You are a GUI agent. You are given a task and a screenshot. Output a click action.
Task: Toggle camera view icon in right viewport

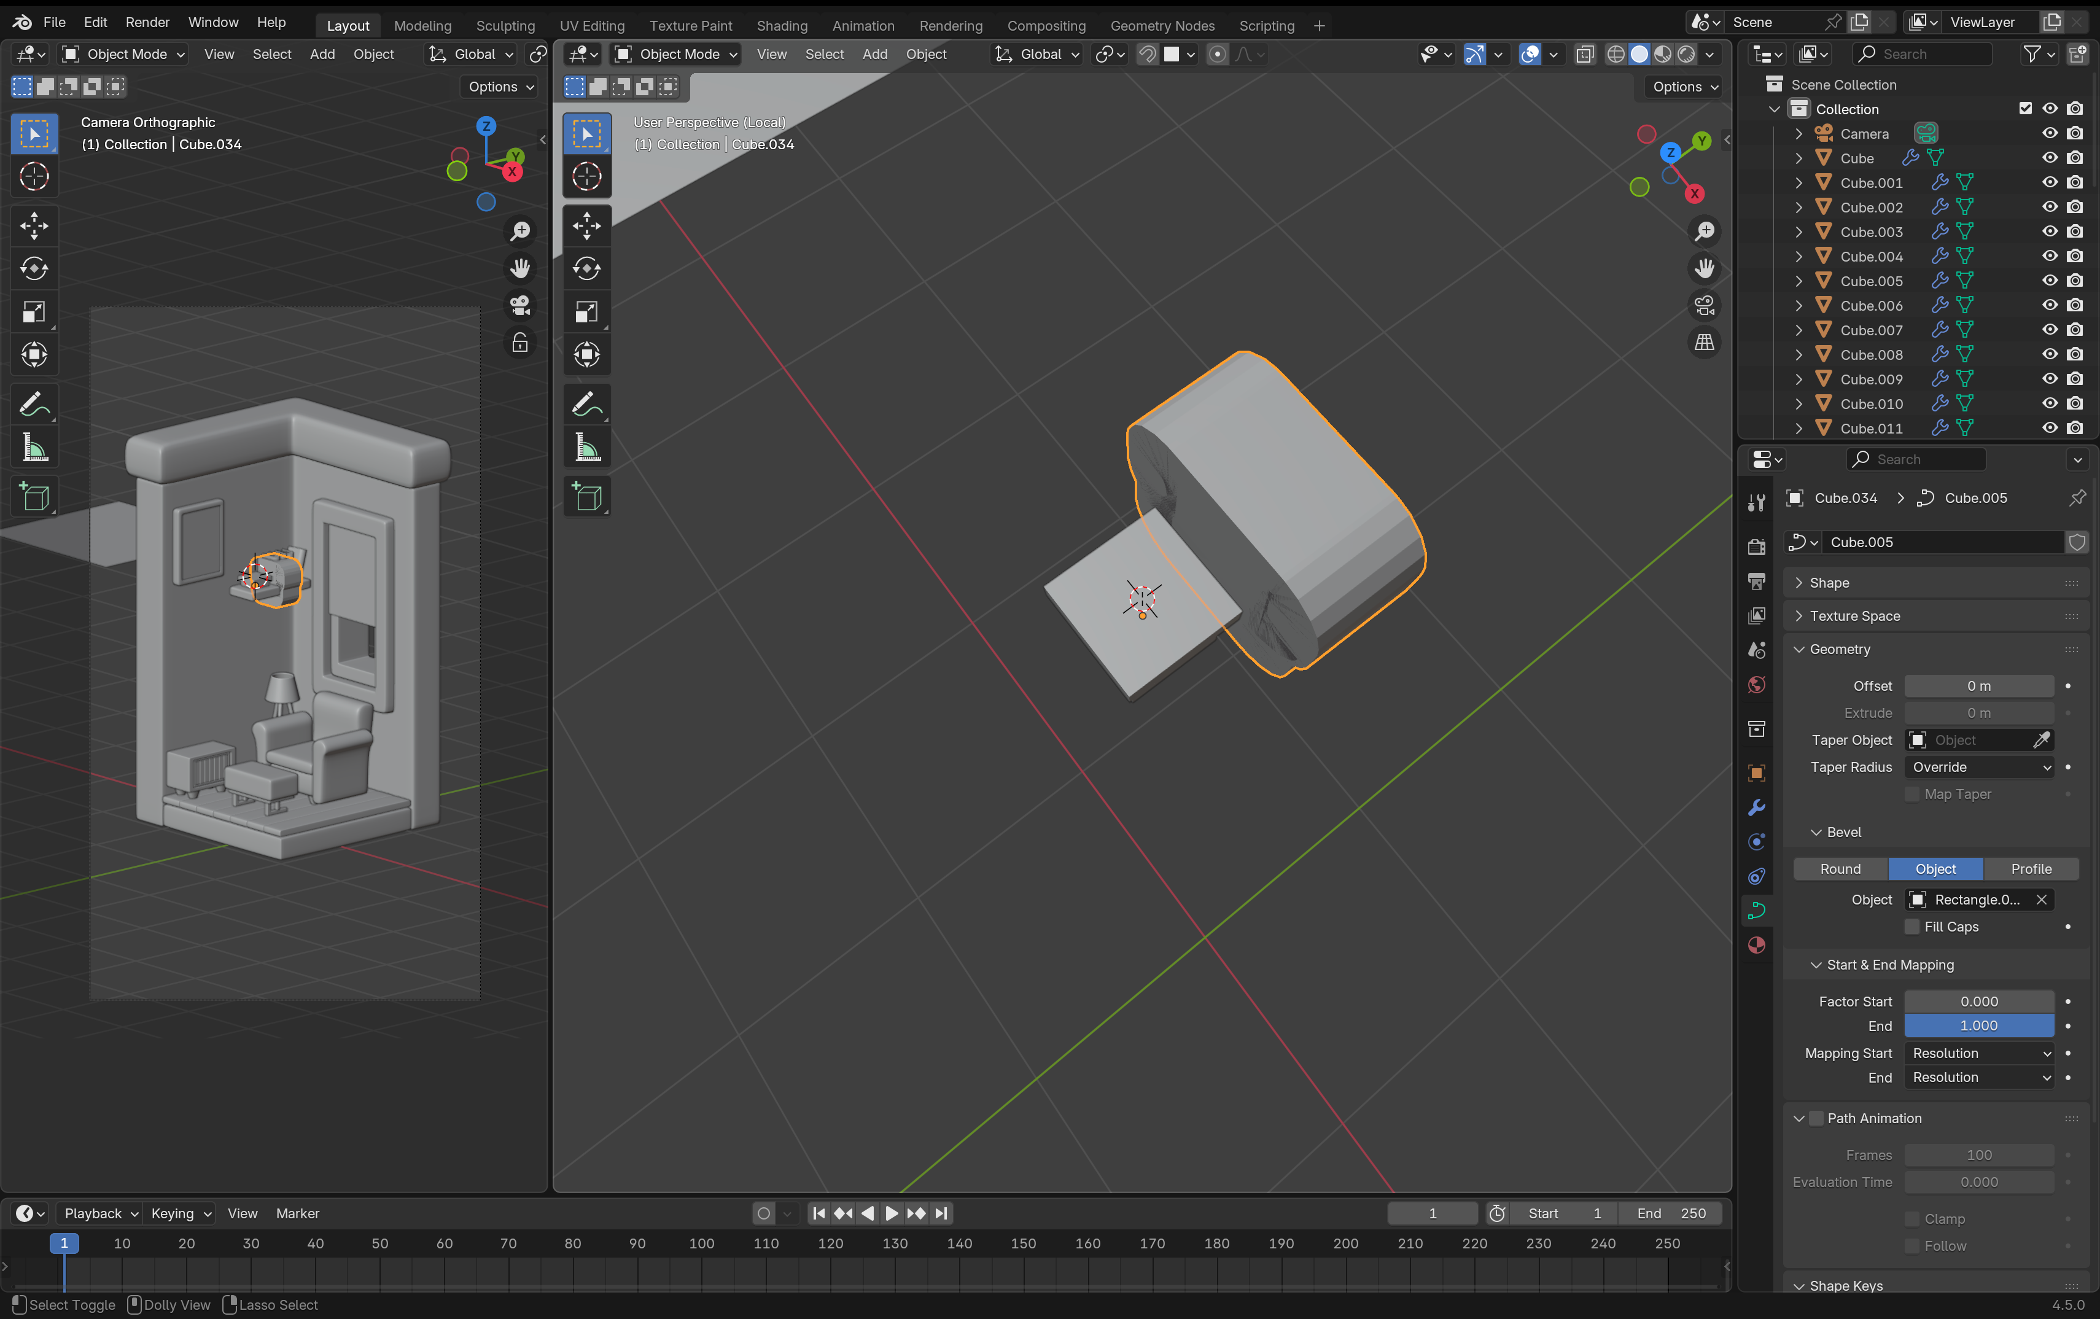(x=1704, y=305)
